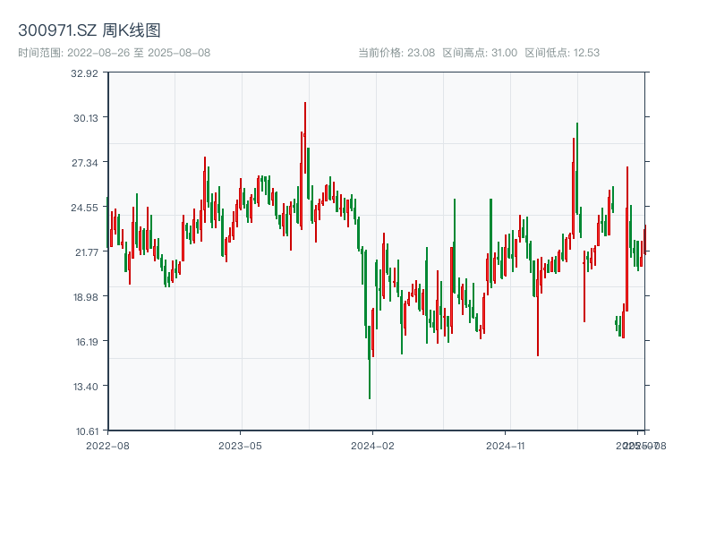Click the 2024-11 x-axis date marker

tap(506, 446)
